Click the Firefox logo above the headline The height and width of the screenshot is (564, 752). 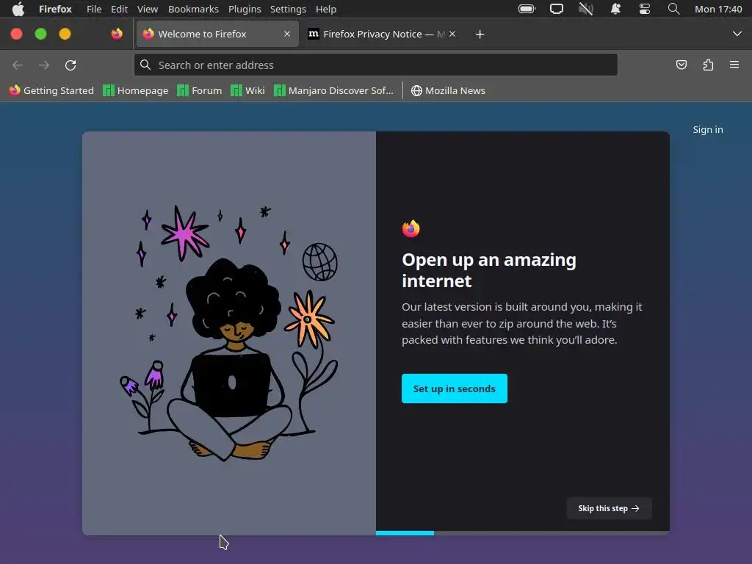point(411,228)
